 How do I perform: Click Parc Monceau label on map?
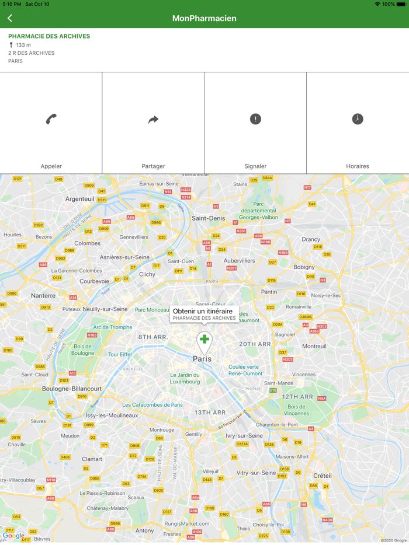click(152, 310)
